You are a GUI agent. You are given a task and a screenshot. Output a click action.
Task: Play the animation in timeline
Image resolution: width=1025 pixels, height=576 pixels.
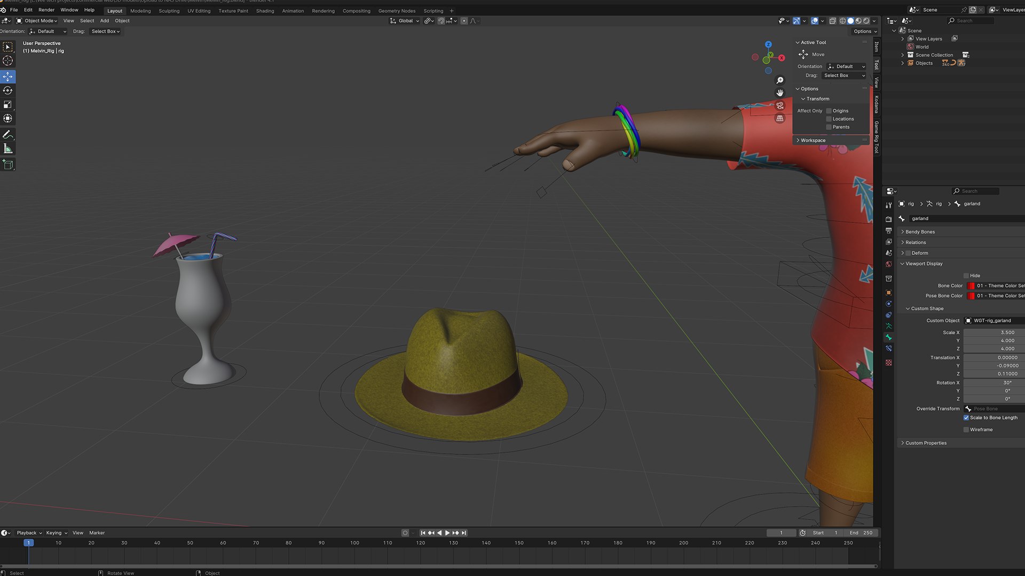pos(447,533)
